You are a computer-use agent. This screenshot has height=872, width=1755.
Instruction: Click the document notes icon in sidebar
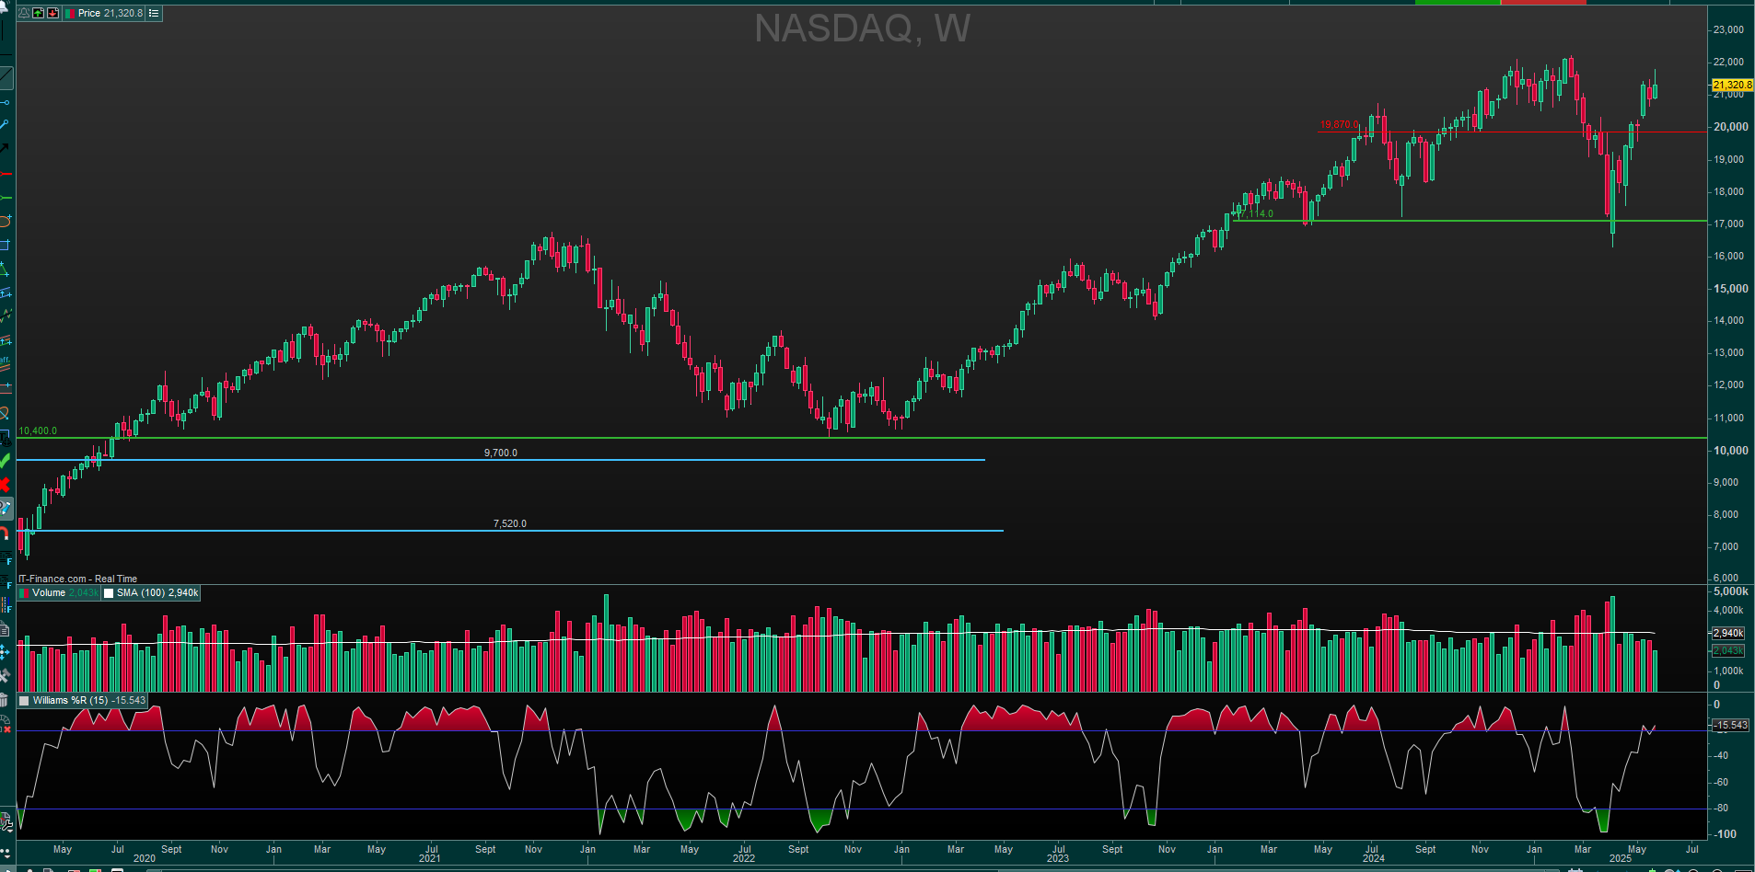click(4, 628)
